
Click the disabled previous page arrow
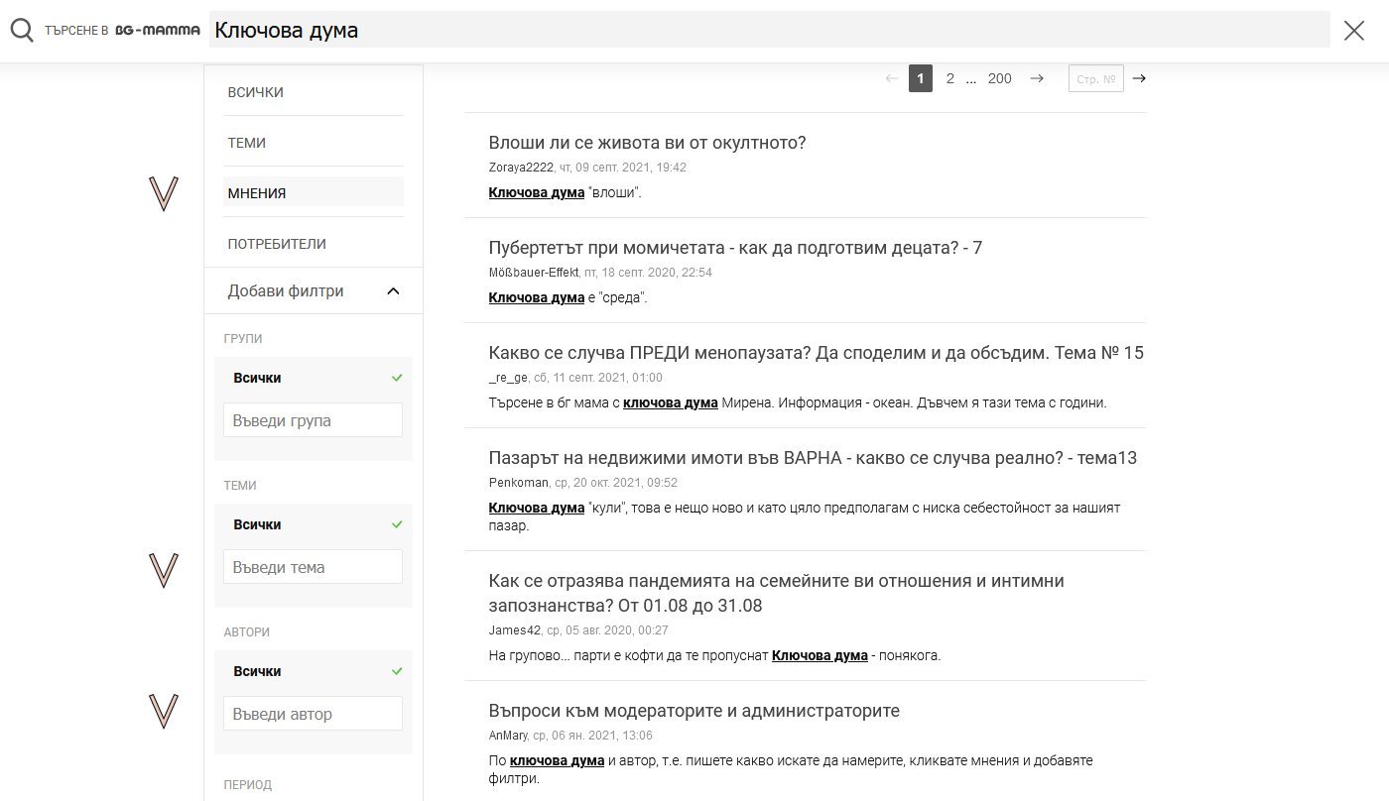[x=891, y=78]
